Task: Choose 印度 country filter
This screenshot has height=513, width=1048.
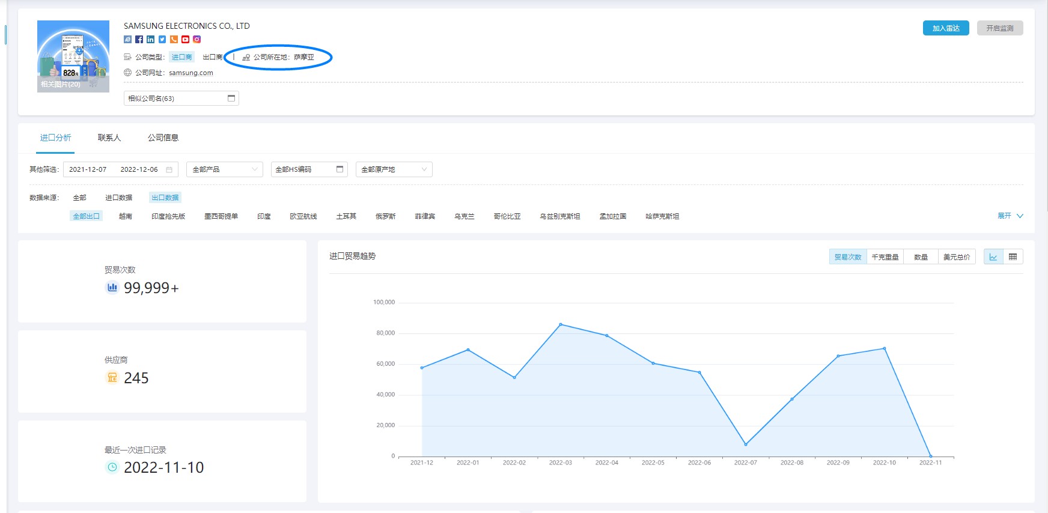Action: 264,216
